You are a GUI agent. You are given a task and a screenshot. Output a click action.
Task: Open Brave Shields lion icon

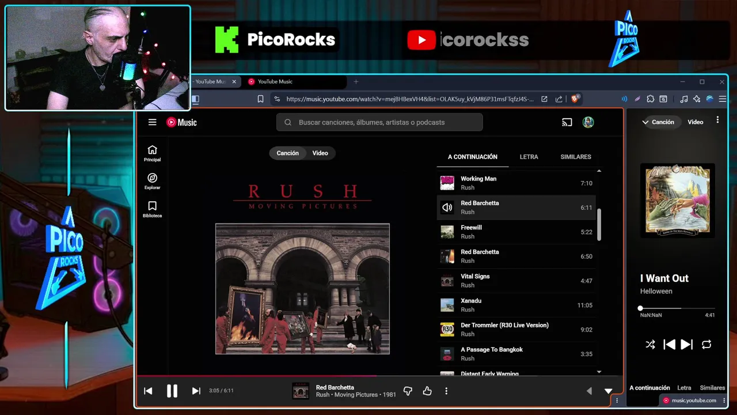click(575, 99)
